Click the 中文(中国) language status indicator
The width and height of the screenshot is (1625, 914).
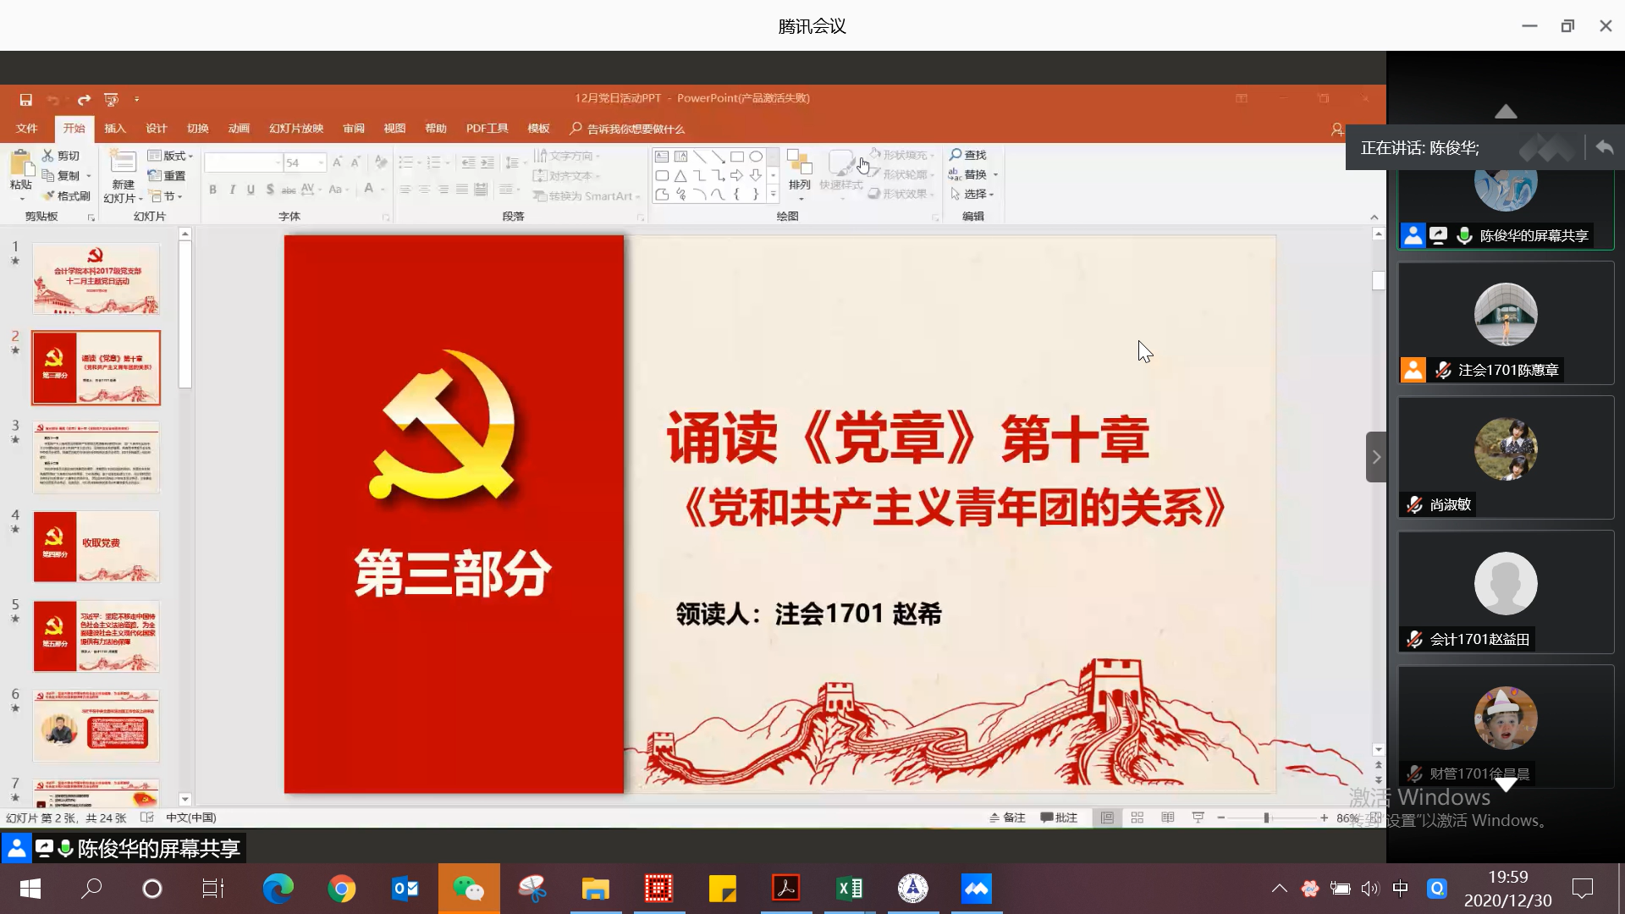coord(191,818)
